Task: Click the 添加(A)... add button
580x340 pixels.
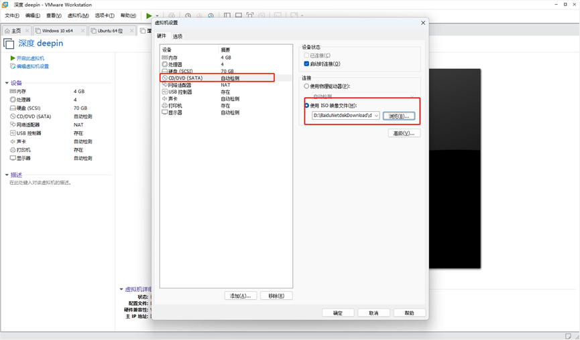Action: tap(241, 296)
